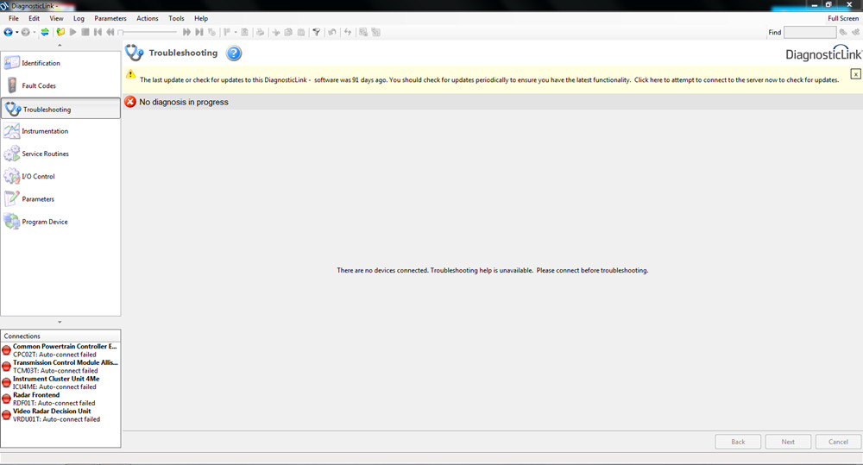Open the Instrumentation sidebar panel

(x=60, y=131)
